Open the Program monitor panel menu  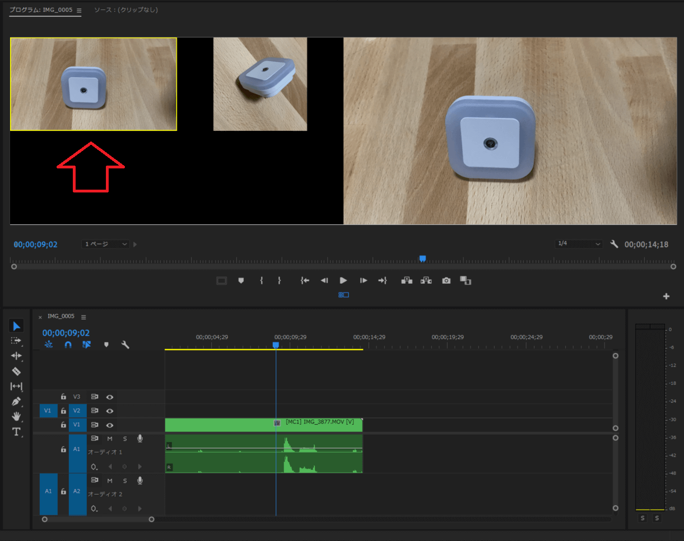(80, 10)
